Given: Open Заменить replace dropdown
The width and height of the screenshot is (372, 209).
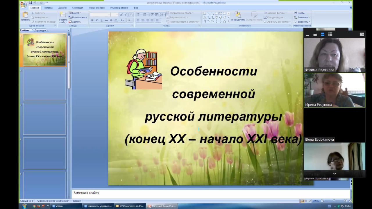Looking at the screenshot, I should tap(302, 17).
